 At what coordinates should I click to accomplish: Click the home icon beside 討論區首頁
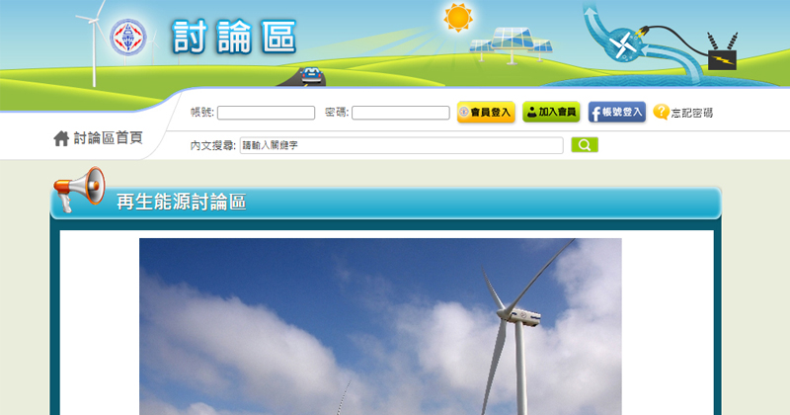coord(61,138)
